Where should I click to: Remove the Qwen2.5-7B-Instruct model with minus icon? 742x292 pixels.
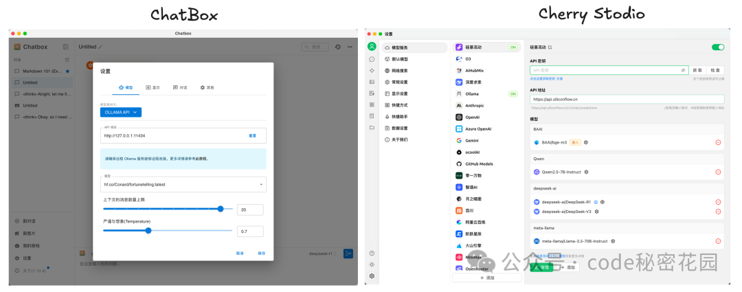pyautogui.click(x=718, y=172)
